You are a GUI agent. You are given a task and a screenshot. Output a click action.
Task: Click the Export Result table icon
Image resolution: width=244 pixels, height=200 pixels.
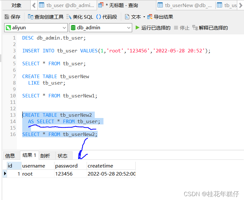point(150,17)
